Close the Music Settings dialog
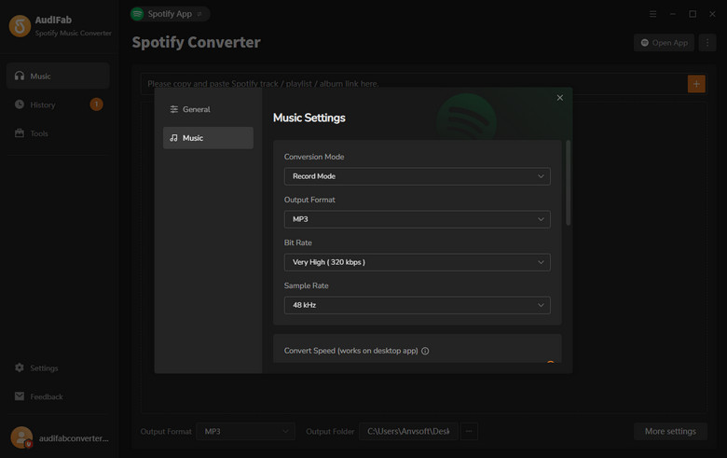This screenshot has width=727, height=458. click(559, 97)
